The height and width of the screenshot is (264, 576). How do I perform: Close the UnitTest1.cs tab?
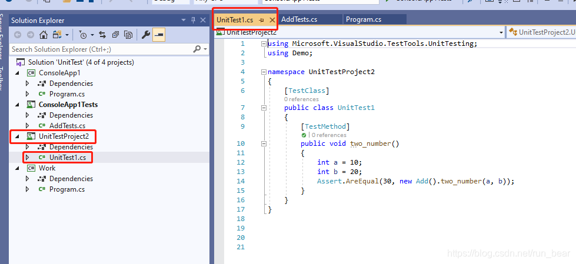coord(272,20)
